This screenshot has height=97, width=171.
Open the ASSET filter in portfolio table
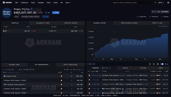point(5,27)
